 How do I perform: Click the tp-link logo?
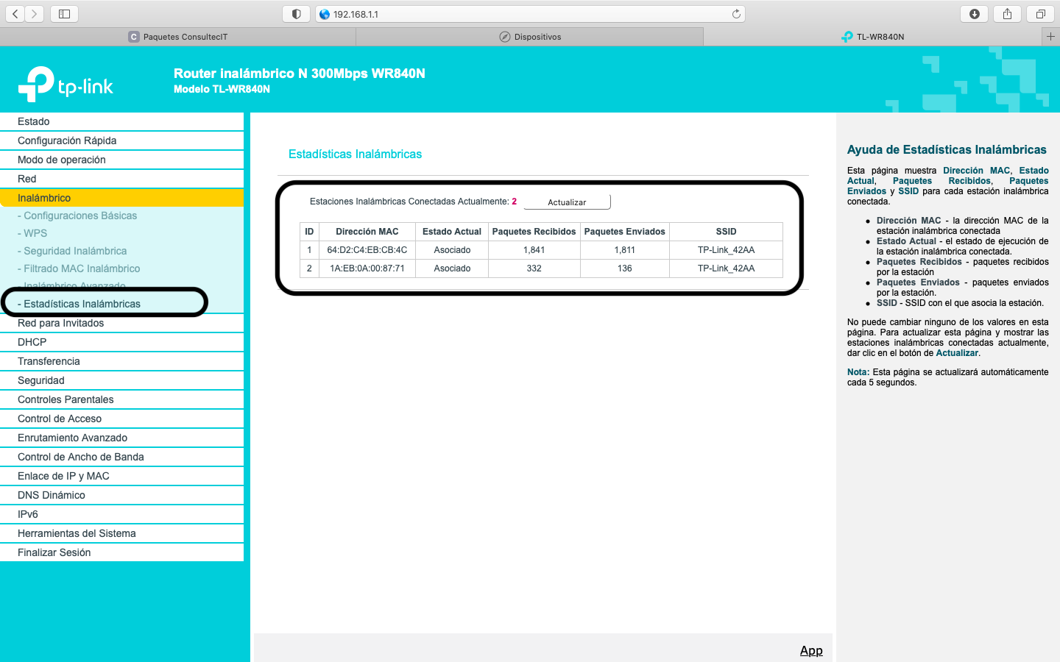(66, 85)
